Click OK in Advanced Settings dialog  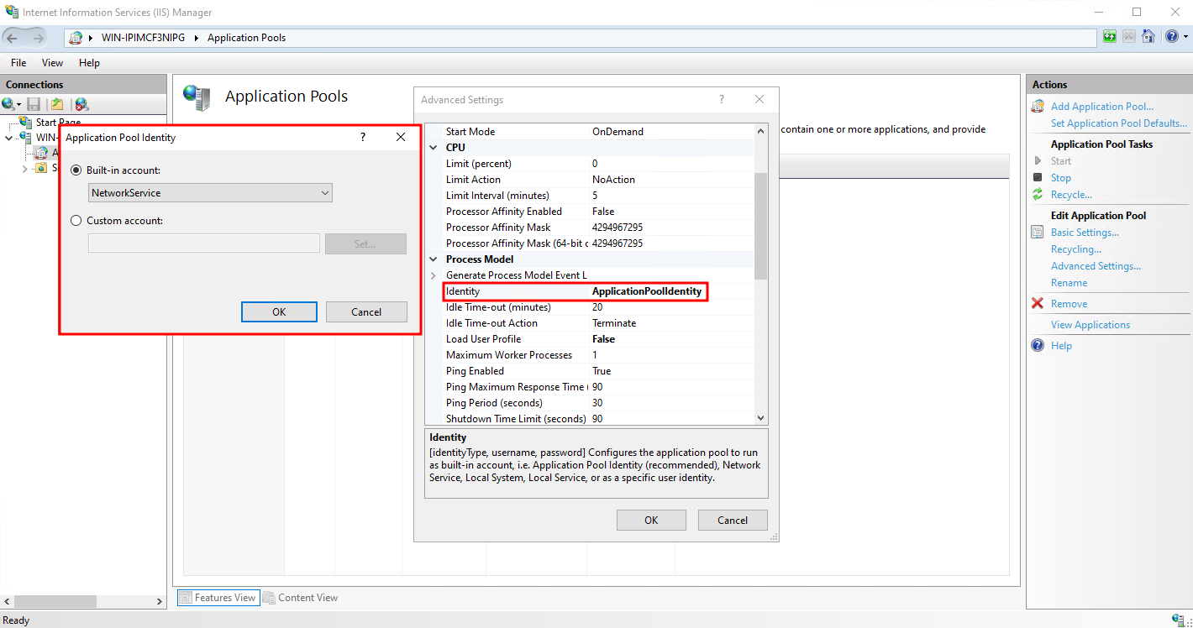(x=651, y=520)
